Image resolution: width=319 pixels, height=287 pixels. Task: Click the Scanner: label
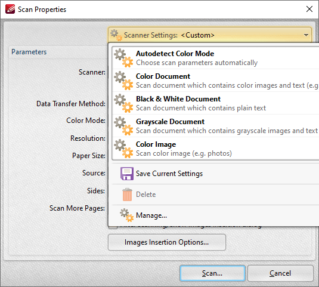click(x=92, y=72)
